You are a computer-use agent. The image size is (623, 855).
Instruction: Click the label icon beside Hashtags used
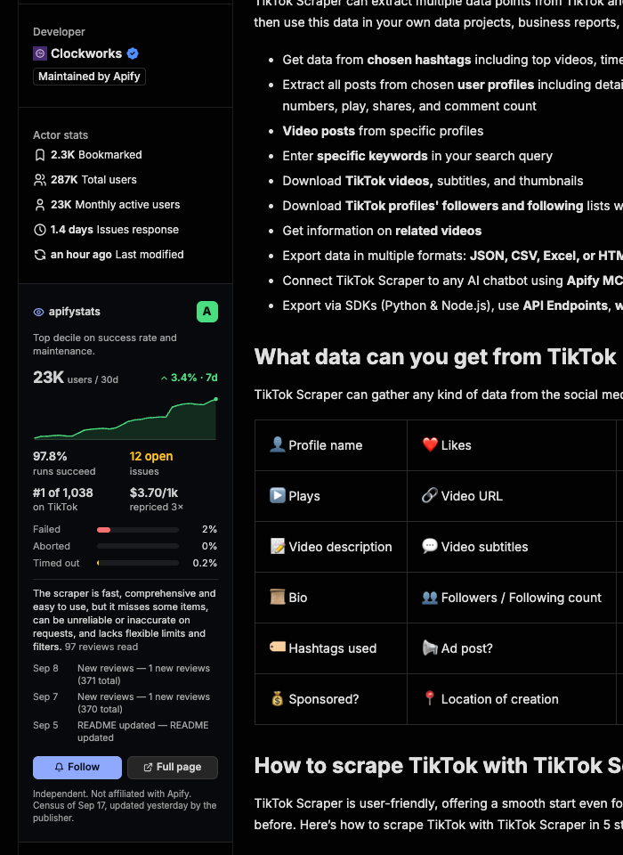pyautogui.click(x=278, y=647)
